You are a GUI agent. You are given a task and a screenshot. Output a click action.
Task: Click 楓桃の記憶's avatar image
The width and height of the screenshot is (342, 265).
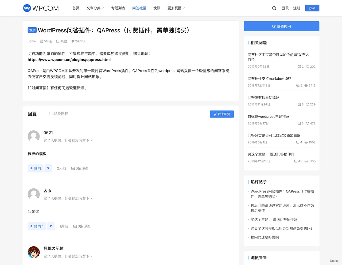coord(34,252)
